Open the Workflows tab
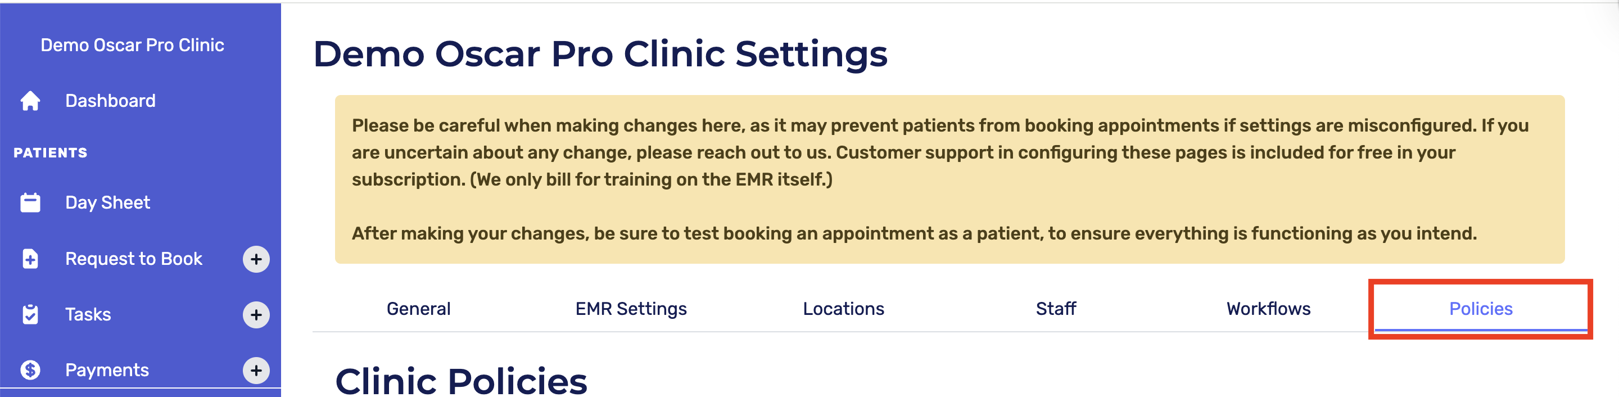Screen dimensions: 1619x397 point(1268,309)
